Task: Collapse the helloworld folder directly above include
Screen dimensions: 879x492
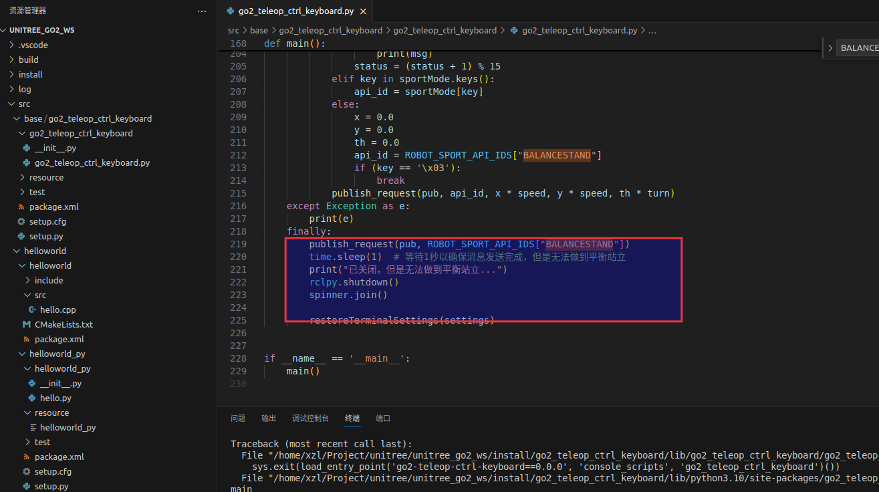Action: tap(22, 265)
